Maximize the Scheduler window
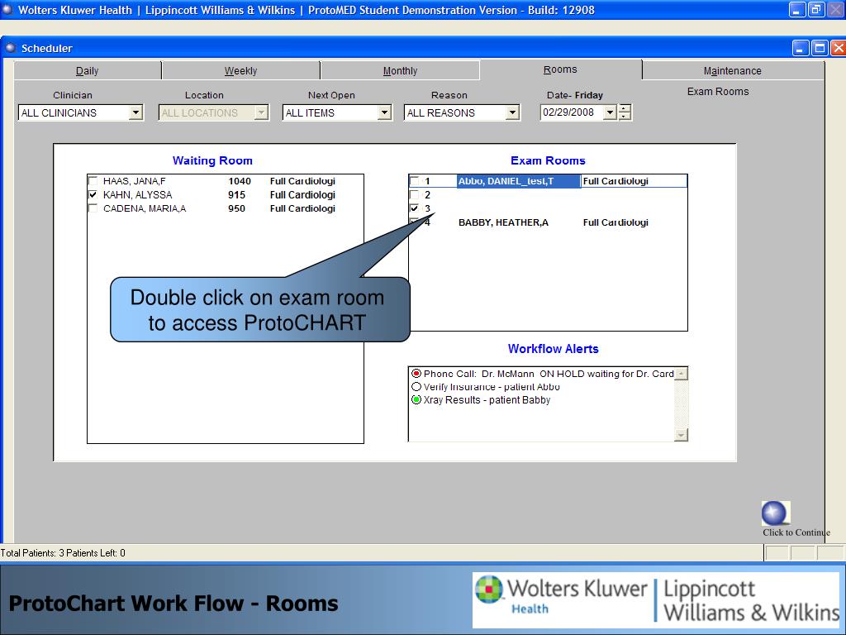The image size is (846, 635). click(x=820, y=49)
